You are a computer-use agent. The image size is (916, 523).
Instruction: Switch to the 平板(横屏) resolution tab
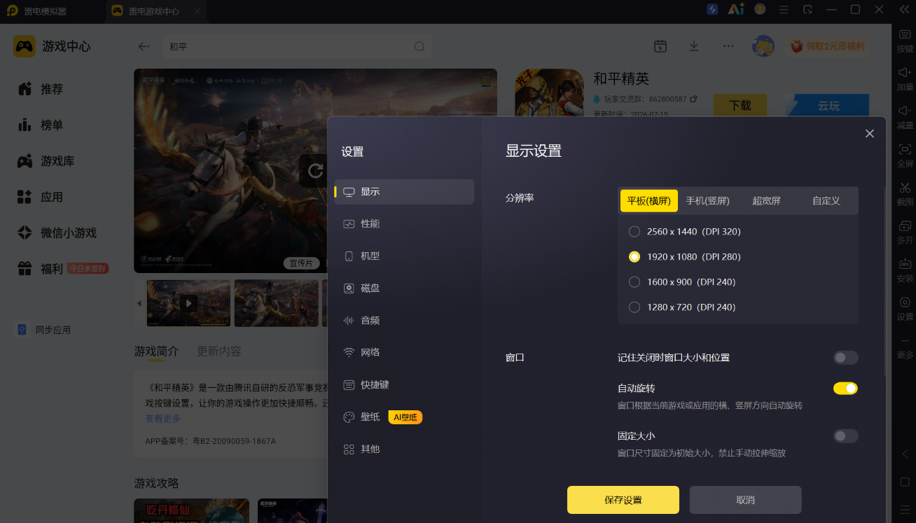649,201
